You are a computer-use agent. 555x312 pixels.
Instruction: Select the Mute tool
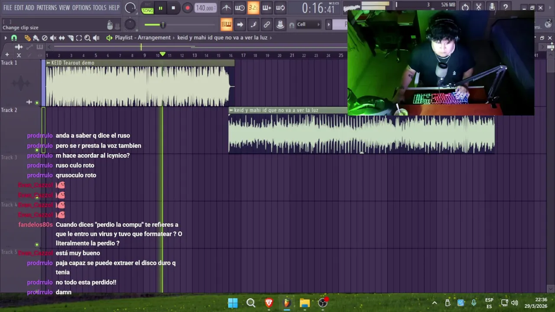point(53,38)
